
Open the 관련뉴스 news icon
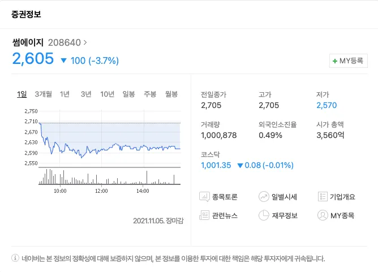[205, 215]
